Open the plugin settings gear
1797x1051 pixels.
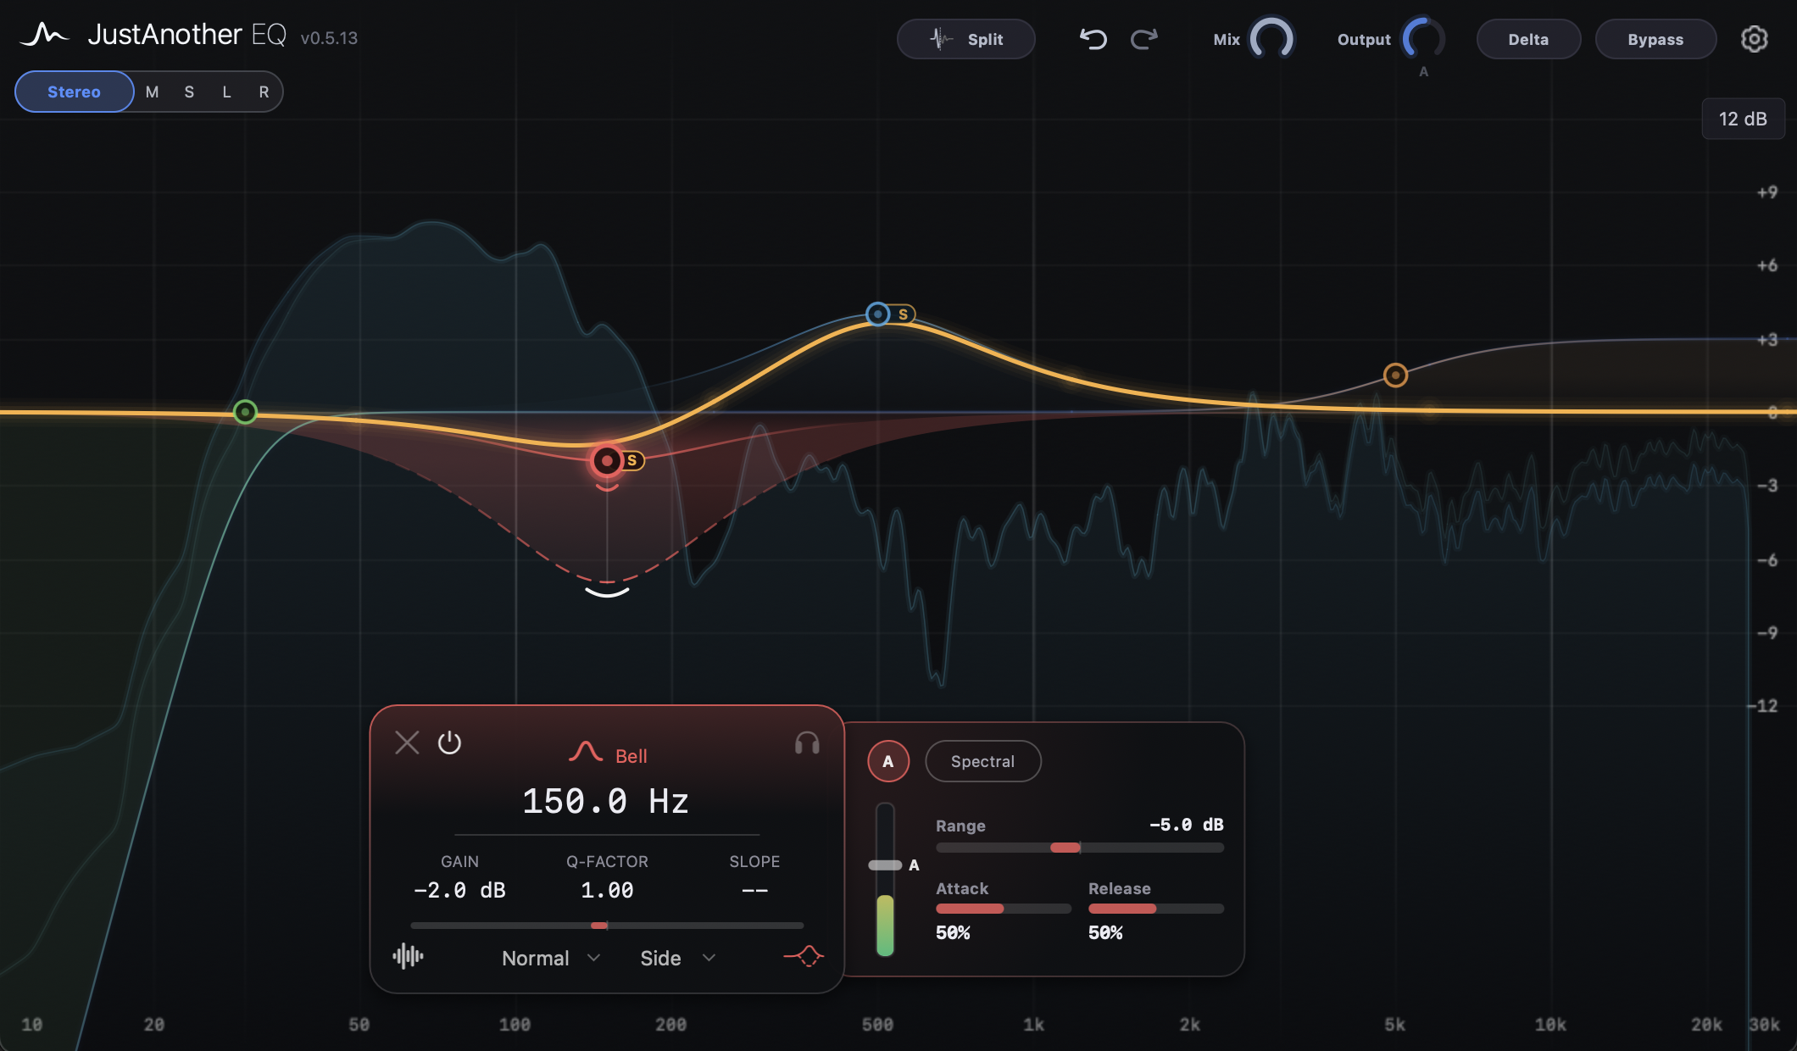[1754, 39]
